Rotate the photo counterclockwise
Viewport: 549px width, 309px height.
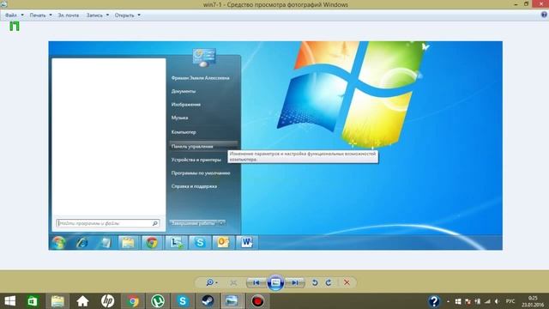tap(315, 282)
